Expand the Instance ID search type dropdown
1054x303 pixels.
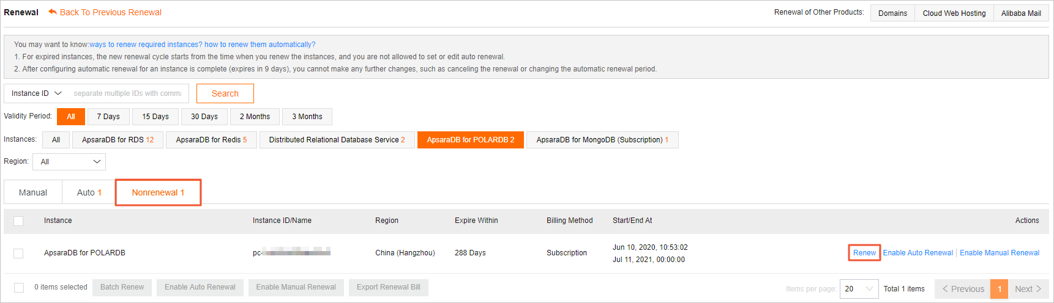point(37,93)
